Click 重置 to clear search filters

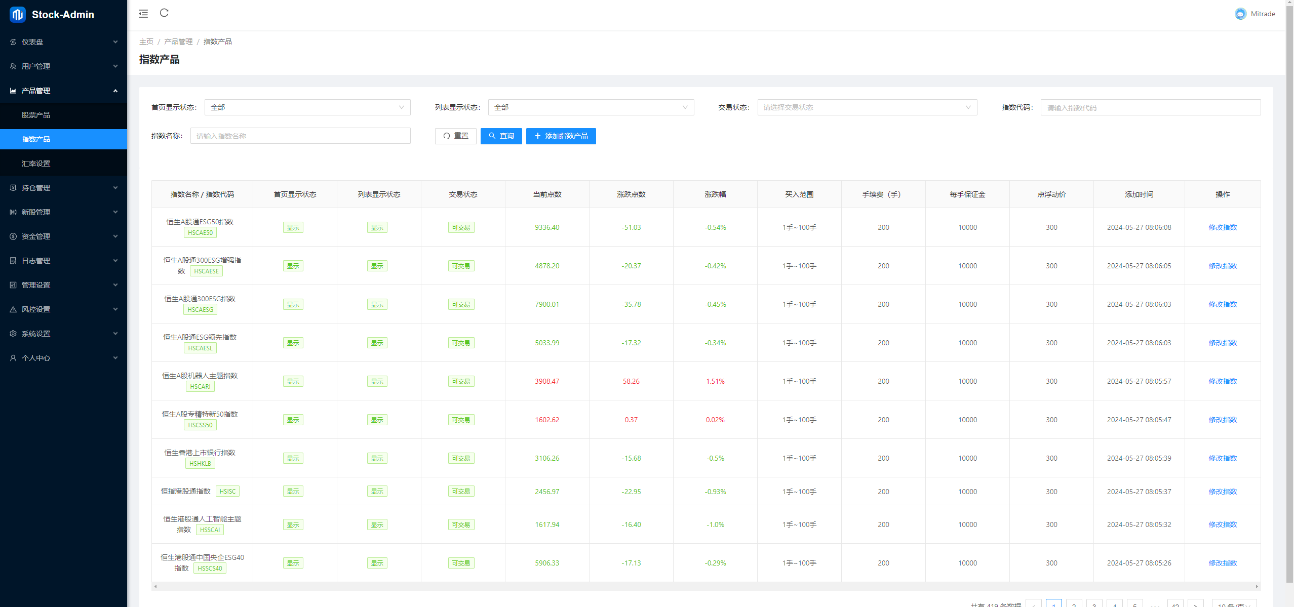click(455, 135)
